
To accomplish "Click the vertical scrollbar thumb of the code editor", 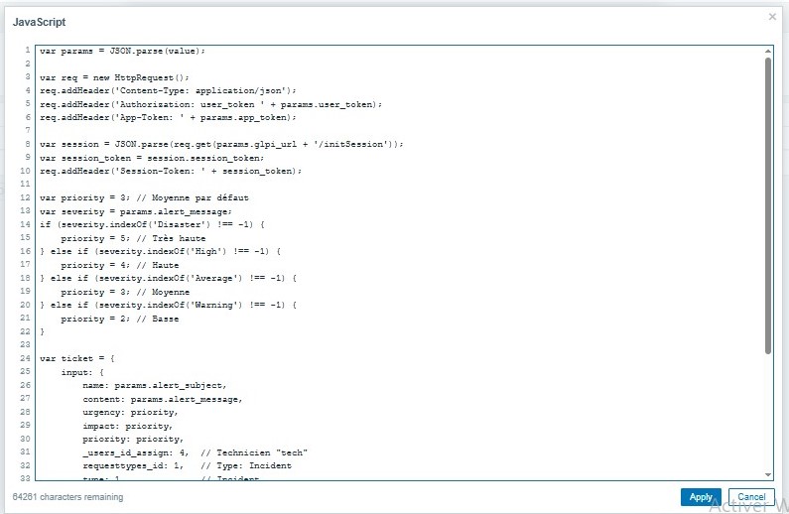I will tap(768, 205).
